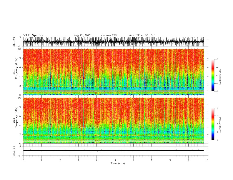Click log(PSD) label beside ch.1 color bar
Viewport: 233px width, 180px height.
(x=220, y=77)
